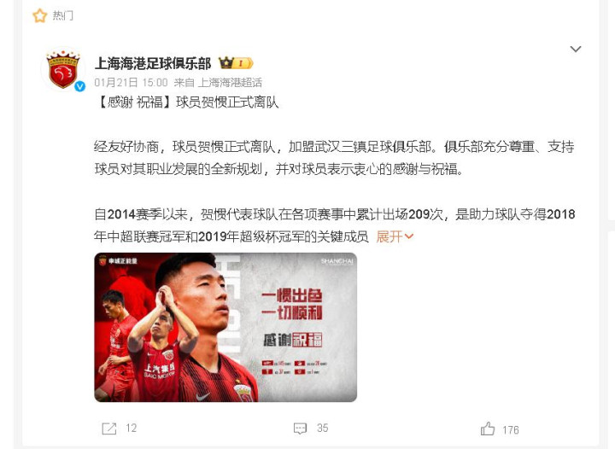Click the 热门 hot label
The height and width of the screenshot is (449, 615).
tap(62, 15)
